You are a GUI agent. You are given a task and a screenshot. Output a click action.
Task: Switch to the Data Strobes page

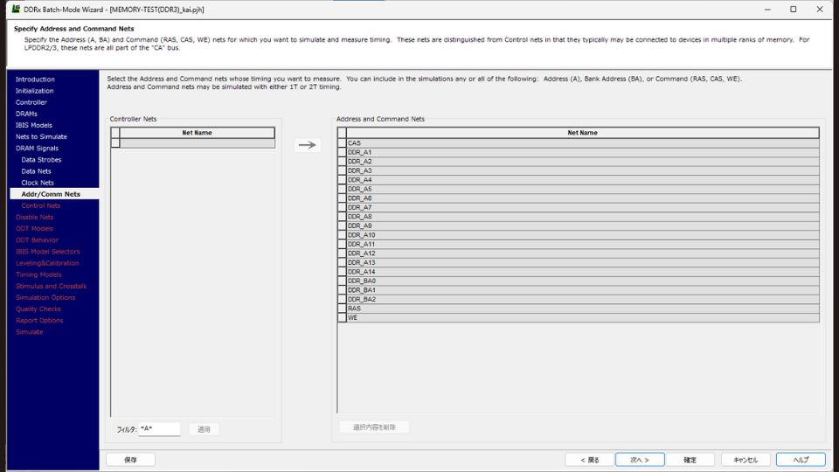pyautogui.click(x=41, y=160)
